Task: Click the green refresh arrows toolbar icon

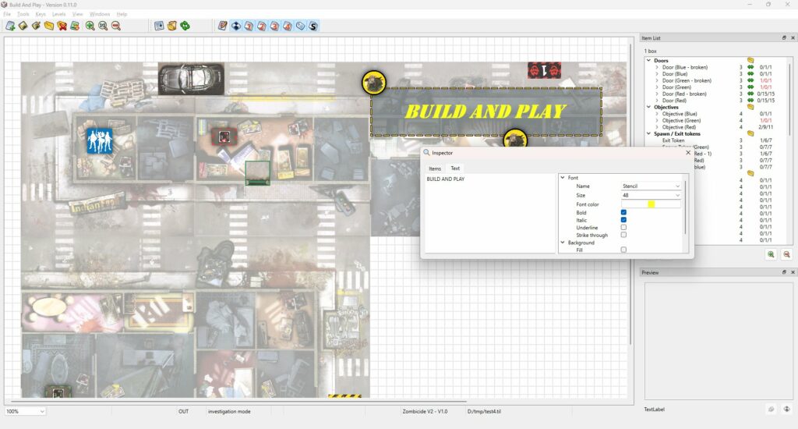Action: (185, 26)
